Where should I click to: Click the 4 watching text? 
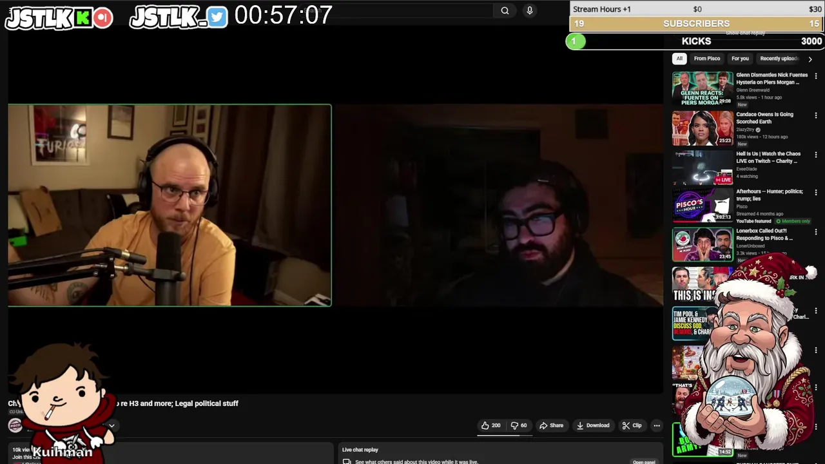point(747,176)
